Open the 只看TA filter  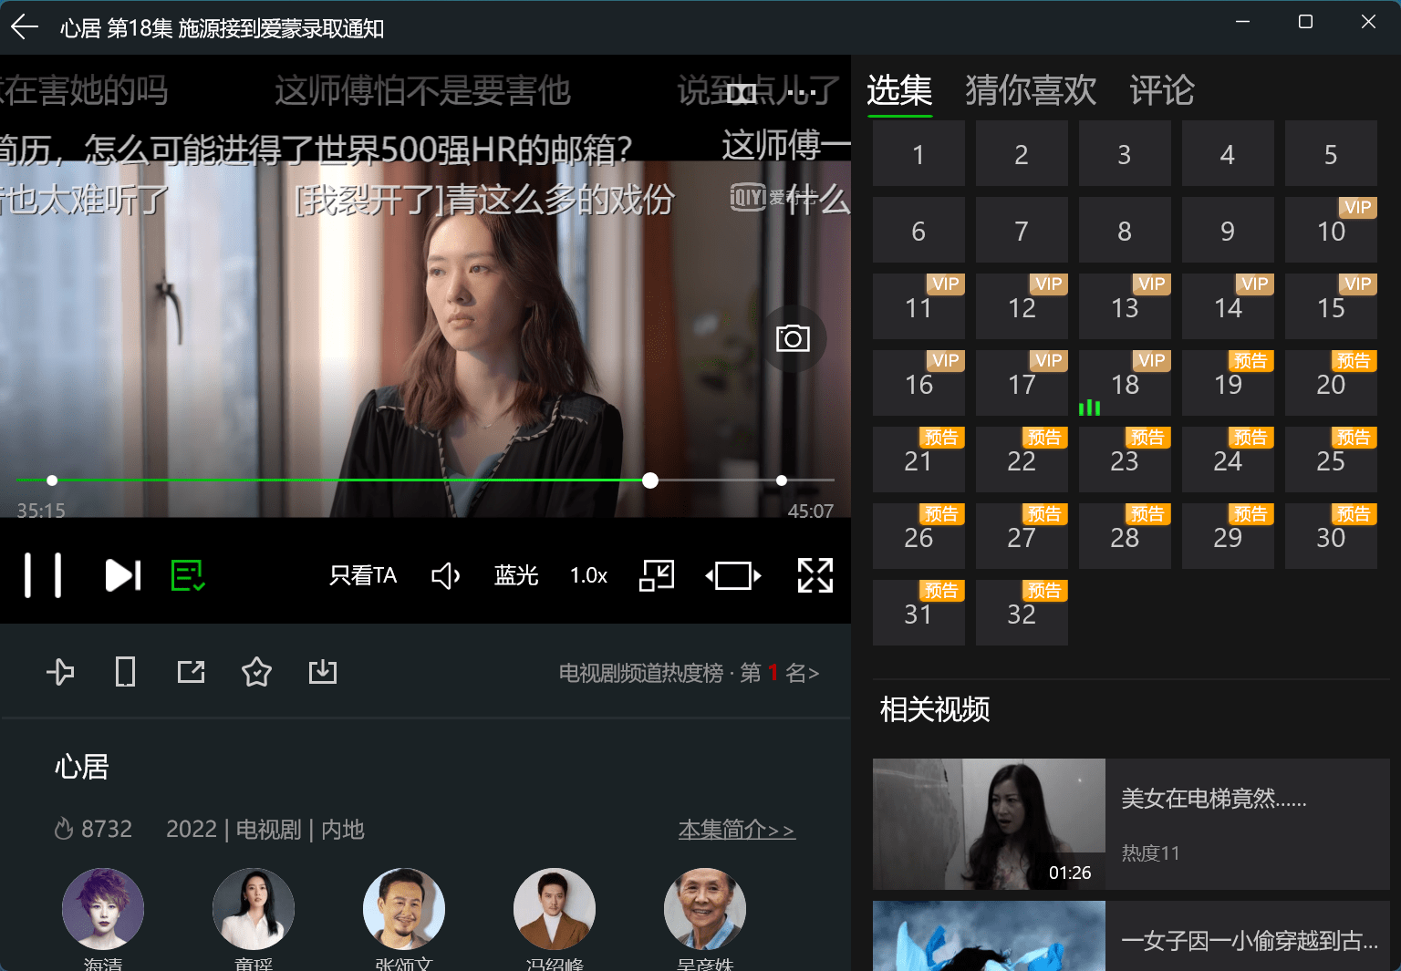pos(363,575)
